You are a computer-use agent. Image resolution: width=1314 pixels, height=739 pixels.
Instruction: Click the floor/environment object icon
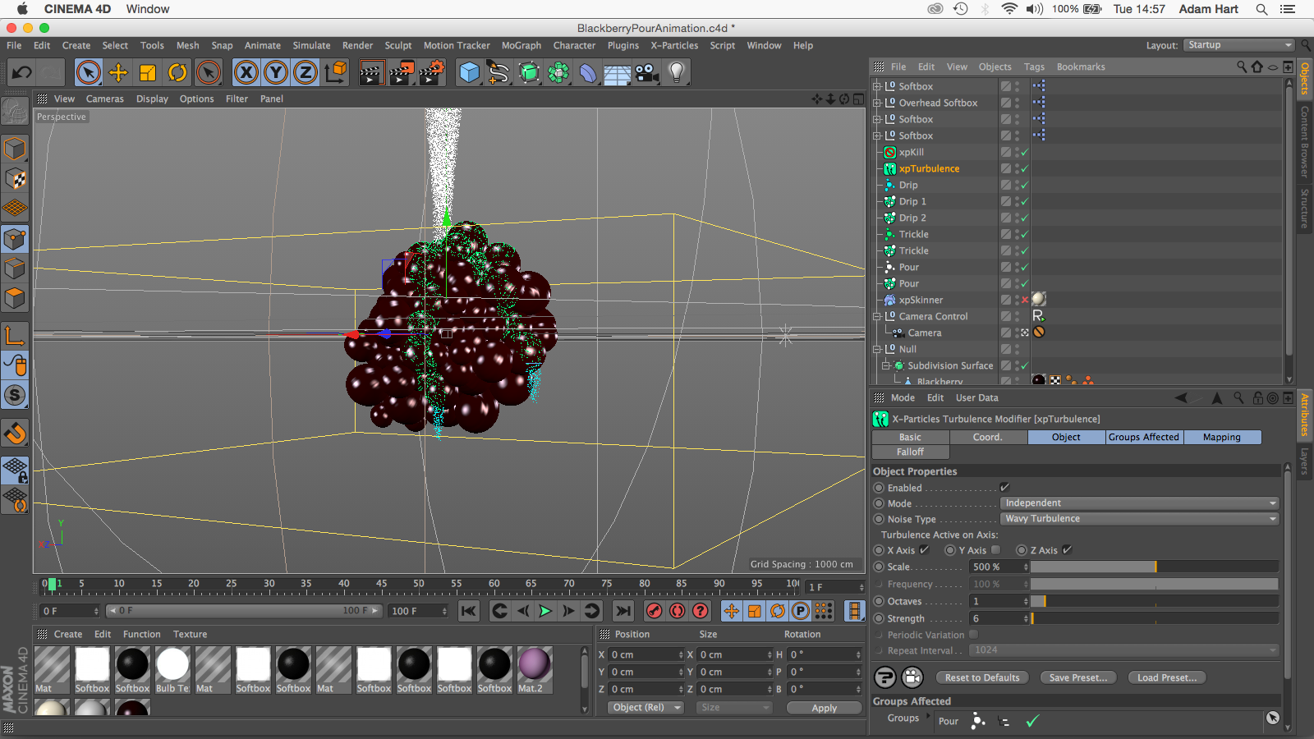618,72
